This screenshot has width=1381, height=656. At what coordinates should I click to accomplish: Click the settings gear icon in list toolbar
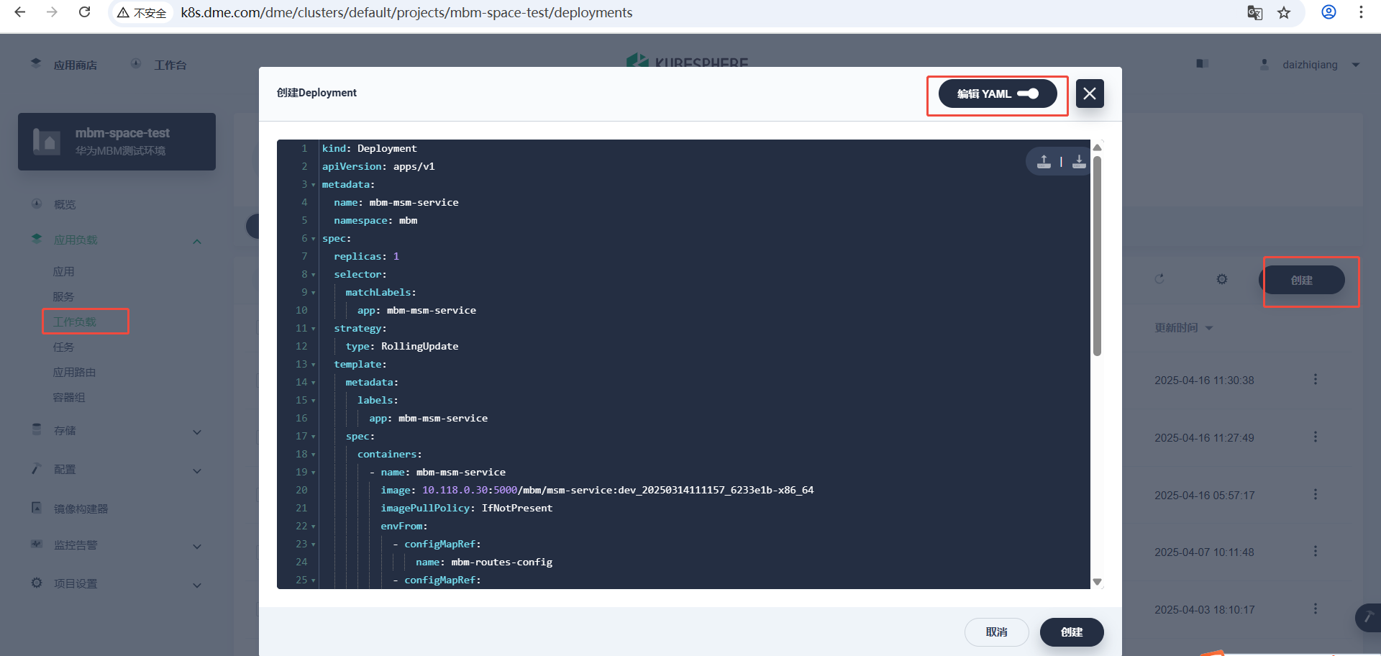1221,279
